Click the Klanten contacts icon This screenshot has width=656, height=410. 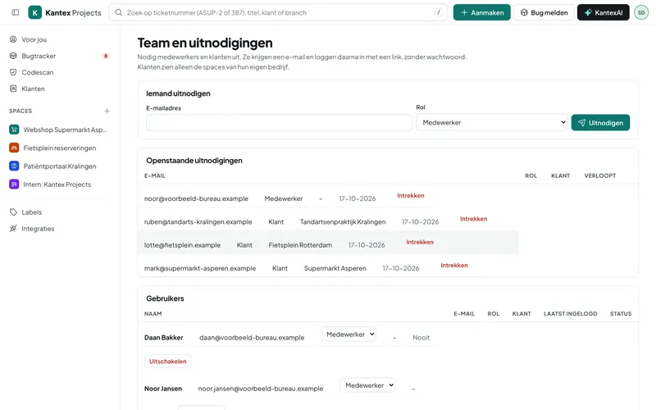[13, 89]
